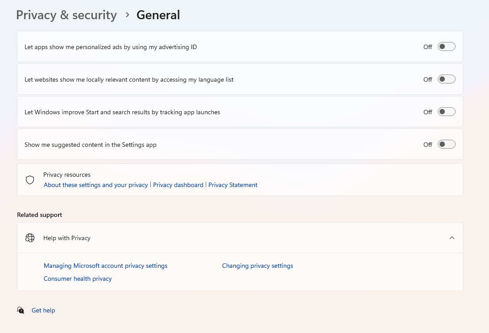This screenshot has height=333, width=489.
Task: Click the Get help speech bubble icon
Action: tap(21, 310)
